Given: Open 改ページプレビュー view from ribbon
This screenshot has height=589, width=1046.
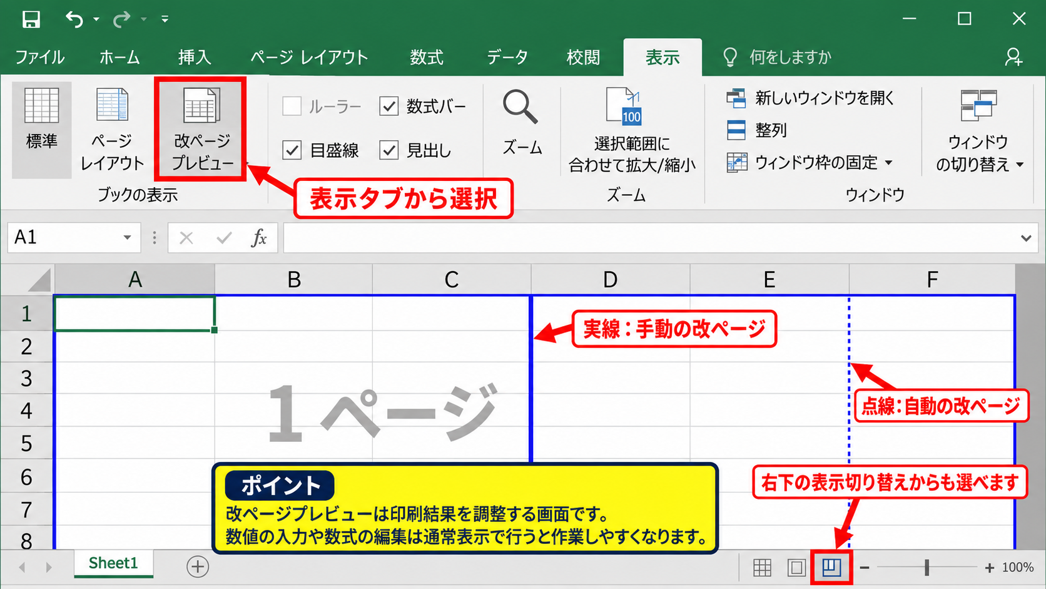Looking at the screenshot, I should 201,130.
